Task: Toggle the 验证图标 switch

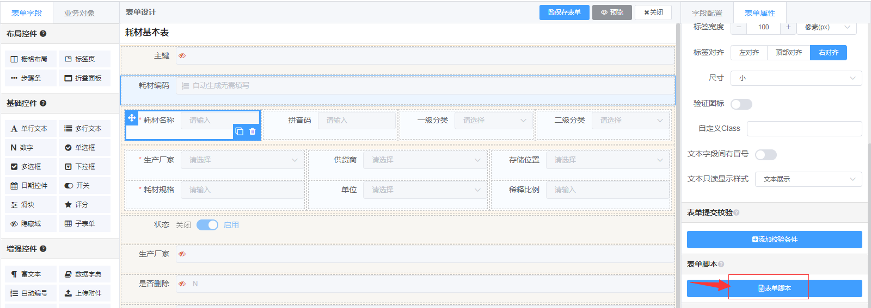Action: coord(741,104)
